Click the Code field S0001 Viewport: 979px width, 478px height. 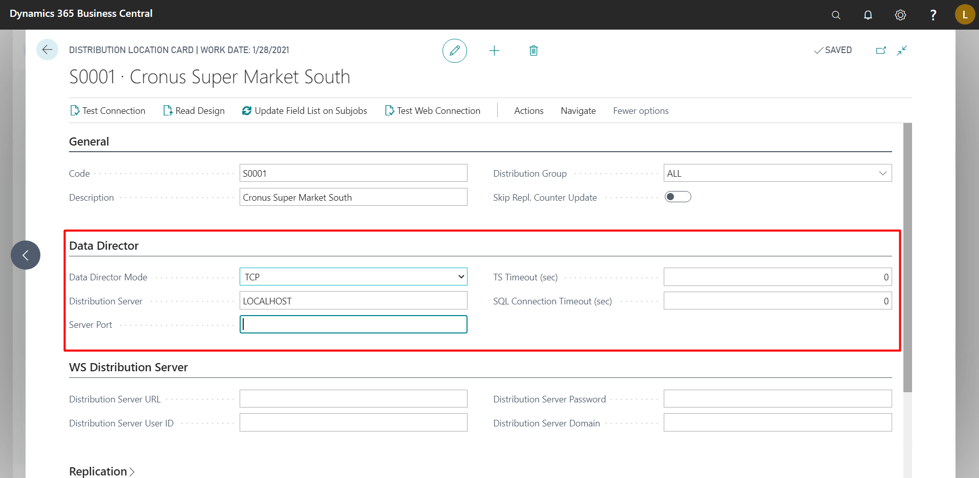point(354,173)
